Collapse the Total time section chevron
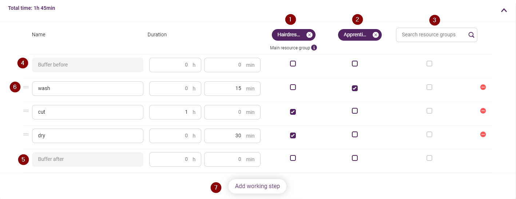Image resolution: width=516 pixels, height=199 pixels. (504, 10)
